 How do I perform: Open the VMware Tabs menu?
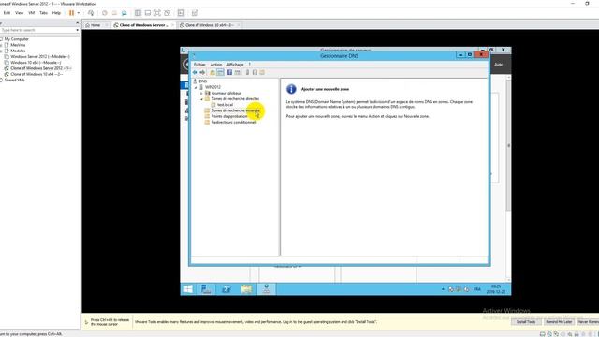44,13
